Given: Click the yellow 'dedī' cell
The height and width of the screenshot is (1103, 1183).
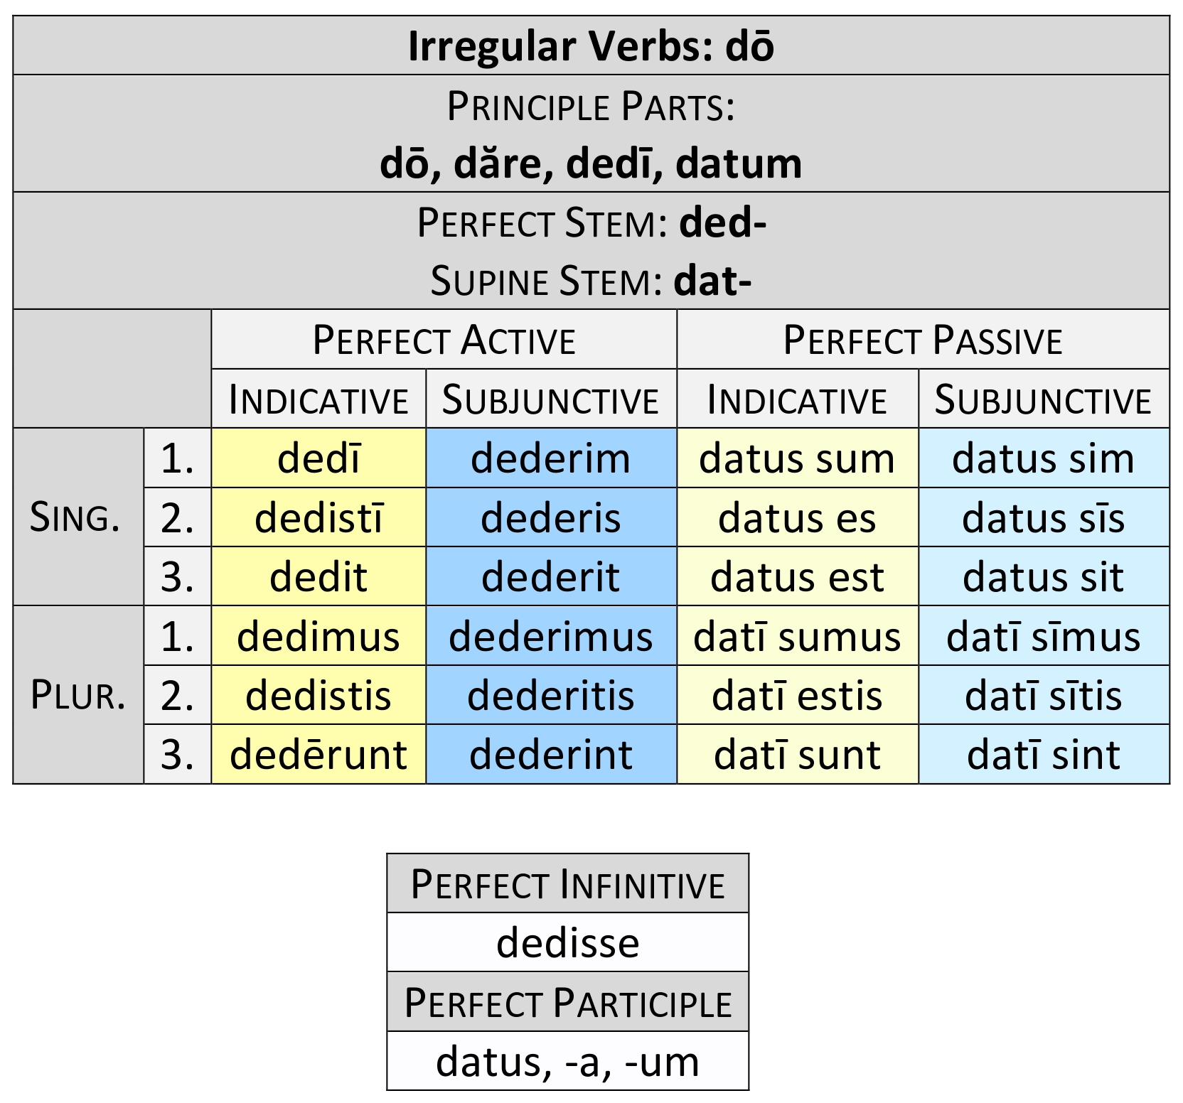Looking at the screenshot, I should click(x=318, y=458).
